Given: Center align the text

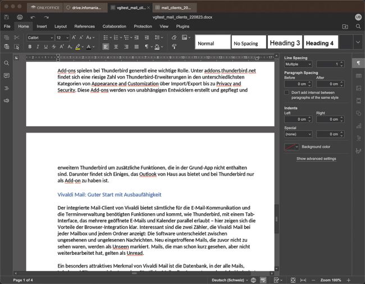Looking at the screenshot, I should (116, 47).
